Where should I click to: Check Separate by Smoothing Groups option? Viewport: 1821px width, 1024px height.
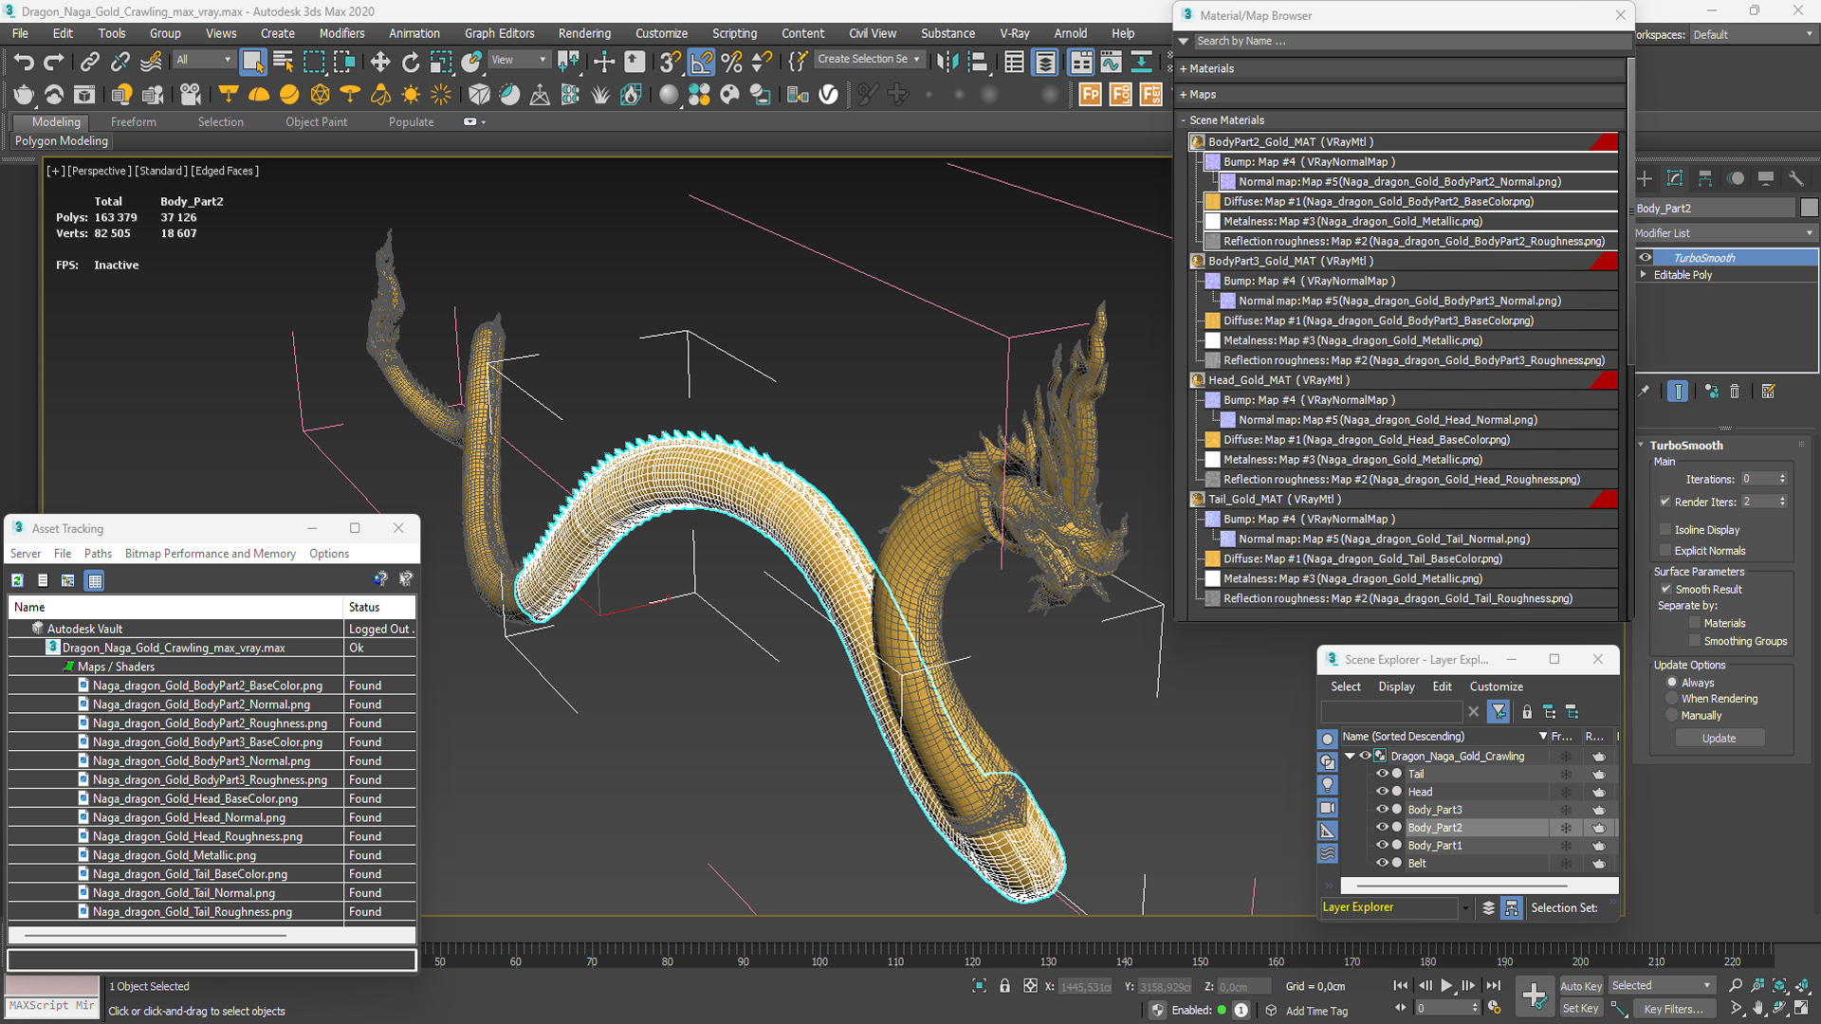(x=1695, y=641)
